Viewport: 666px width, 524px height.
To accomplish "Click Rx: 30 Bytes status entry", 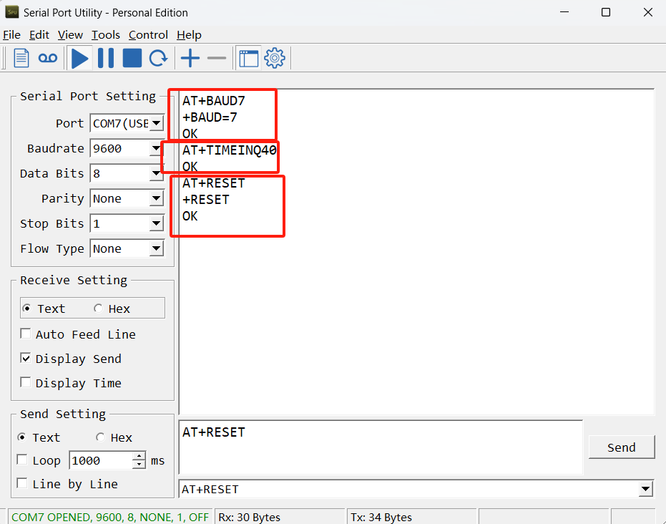I will (x=250, y=518).
